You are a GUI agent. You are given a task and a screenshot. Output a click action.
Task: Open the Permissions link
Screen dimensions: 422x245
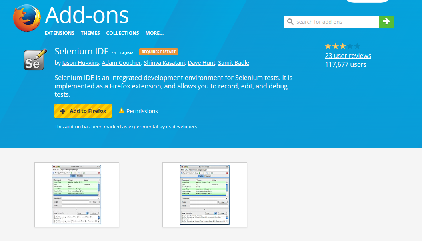142,111
